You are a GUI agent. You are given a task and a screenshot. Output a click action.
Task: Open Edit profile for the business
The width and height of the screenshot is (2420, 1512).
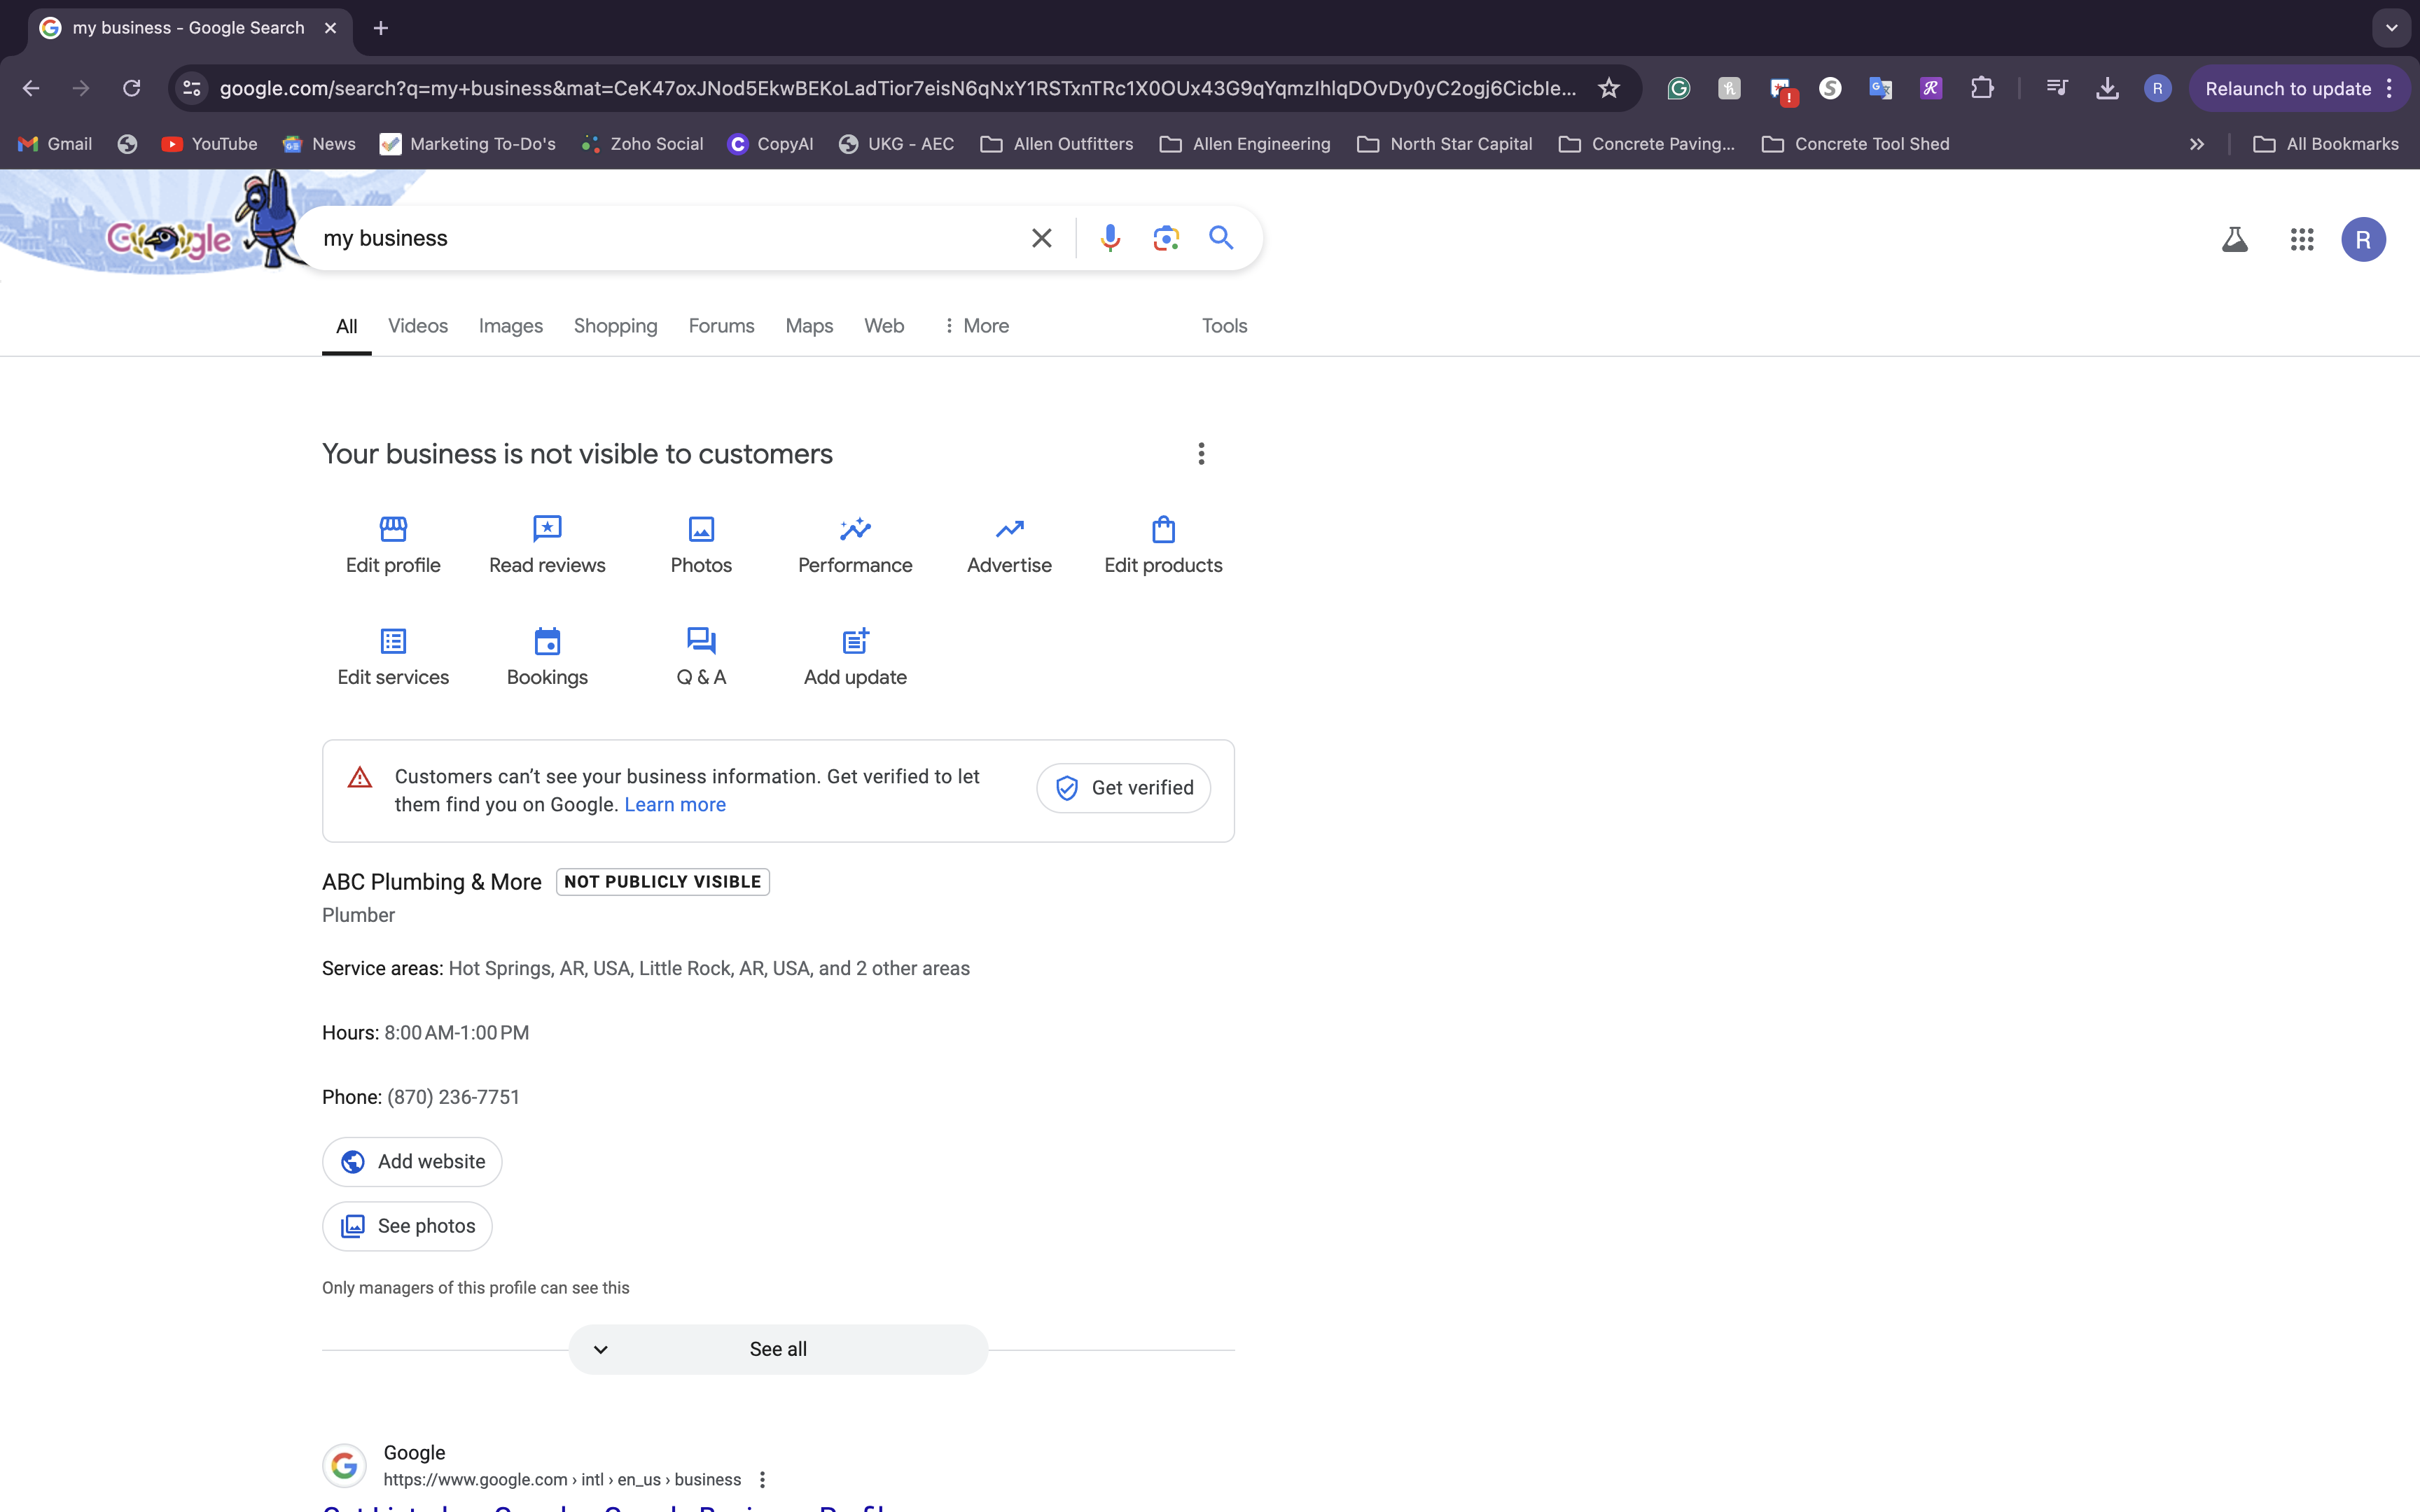(x=393, y=545)
